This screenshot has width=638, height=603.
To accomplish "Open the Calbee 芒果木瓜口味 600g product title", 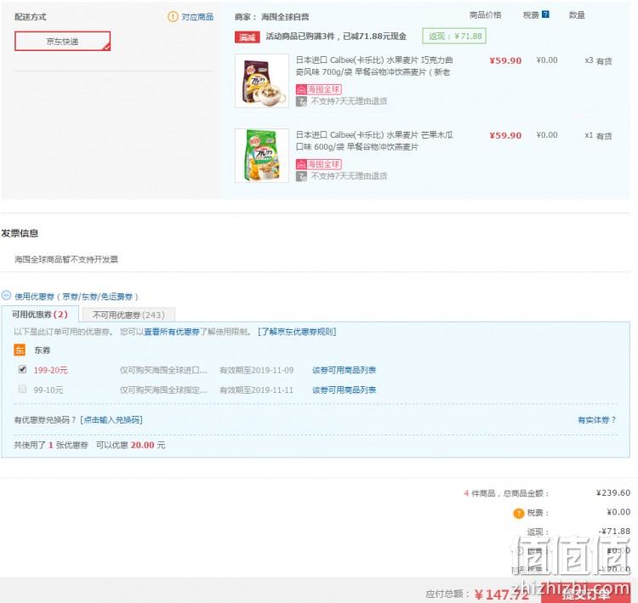I will pyautogui.click(x=374, y=141).
